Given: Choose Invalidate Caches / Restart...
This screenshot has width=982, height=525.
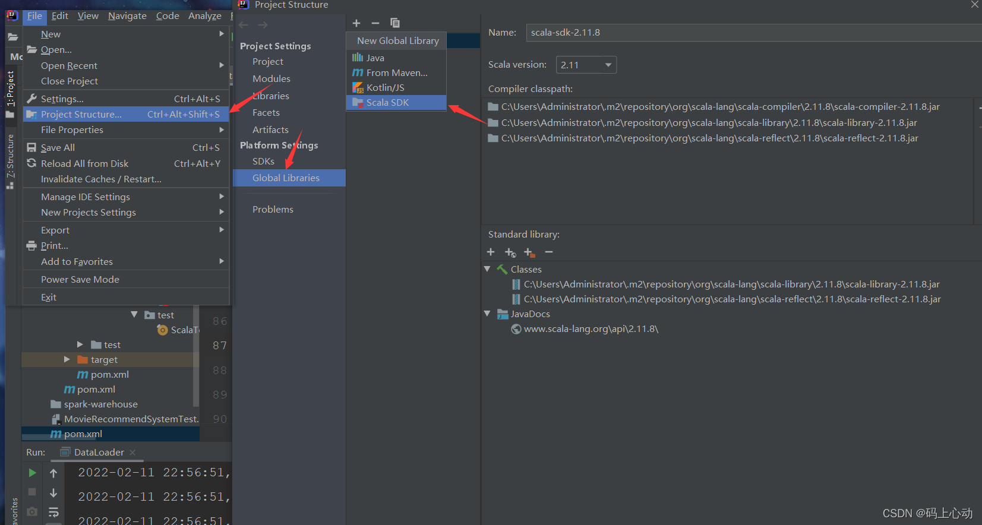Looking at the screenshot, I should (126, 179).
